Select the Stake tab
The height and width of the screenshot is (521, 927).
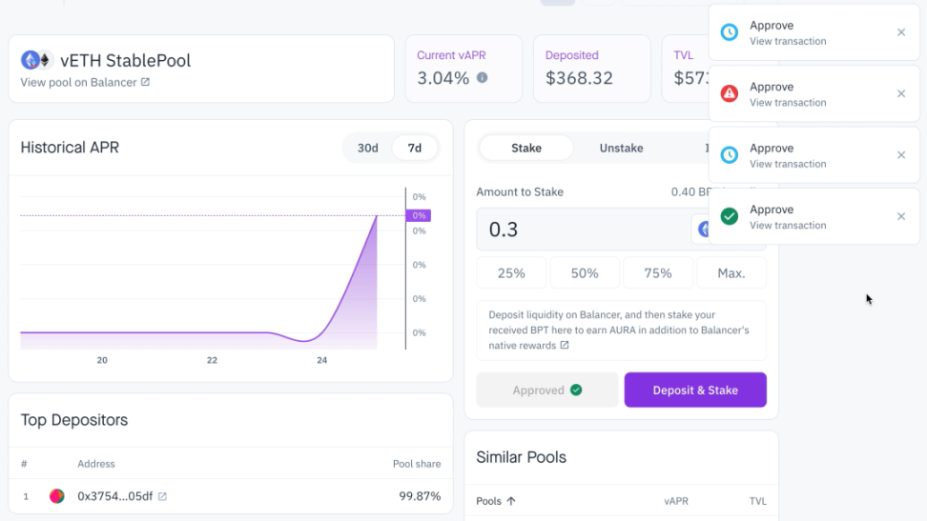coord(526,148)
